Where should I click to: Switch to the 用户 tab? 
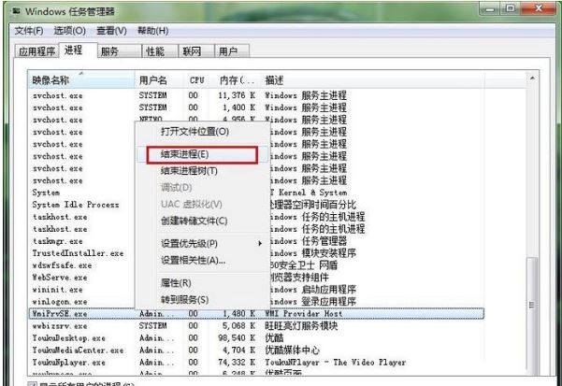(x=232, y=51)
